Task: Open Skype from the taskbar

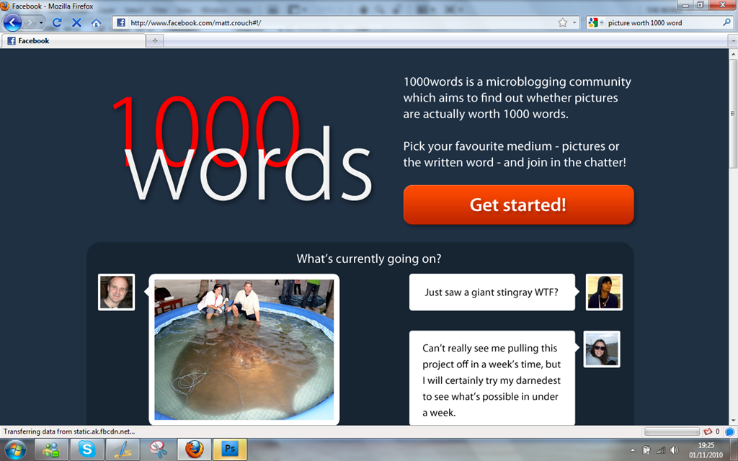Action: coord(86,449)
